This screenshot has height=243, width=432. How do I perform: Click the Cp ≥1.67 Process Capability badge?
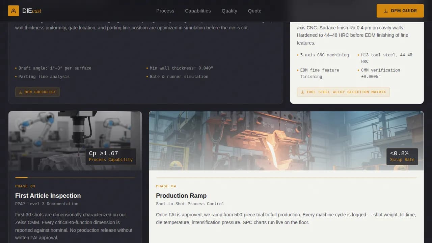111,156
